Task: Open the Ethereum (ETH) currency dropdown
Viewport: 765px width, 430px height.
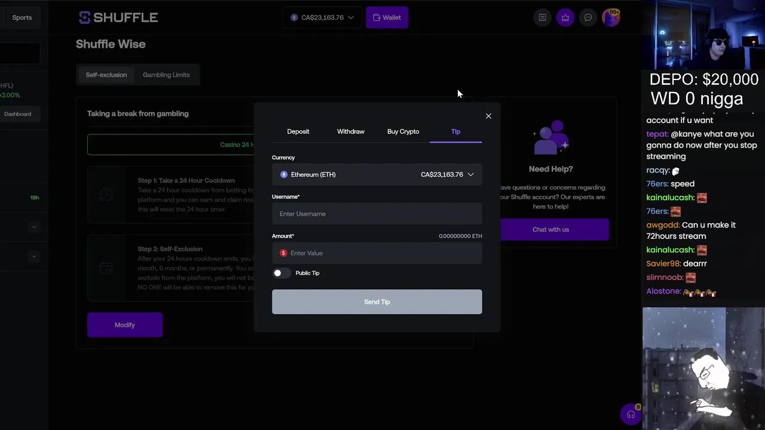Action: 377,174
